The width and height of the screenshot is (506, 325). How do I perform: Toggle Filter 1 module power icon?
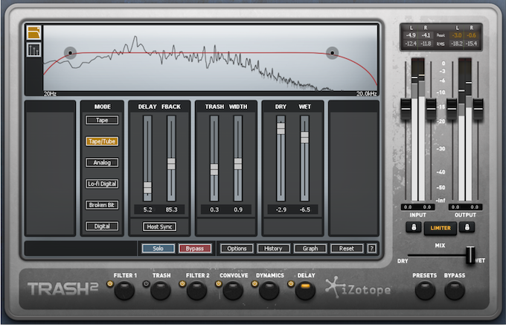pos(110,284)
